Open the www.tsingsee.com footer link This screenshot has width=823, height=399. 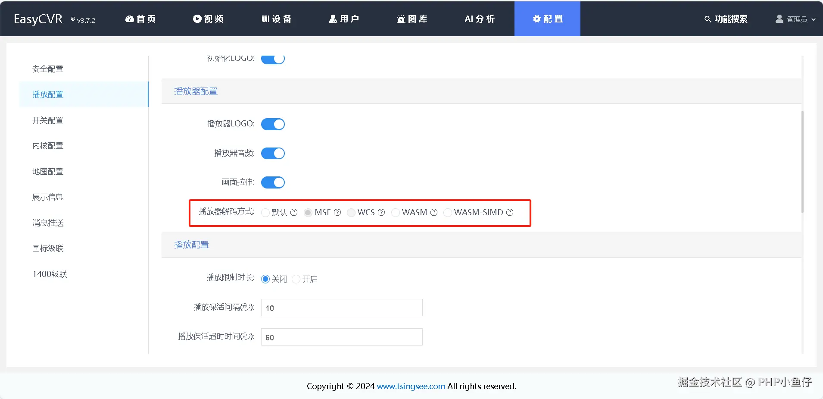tap(411, 386)
